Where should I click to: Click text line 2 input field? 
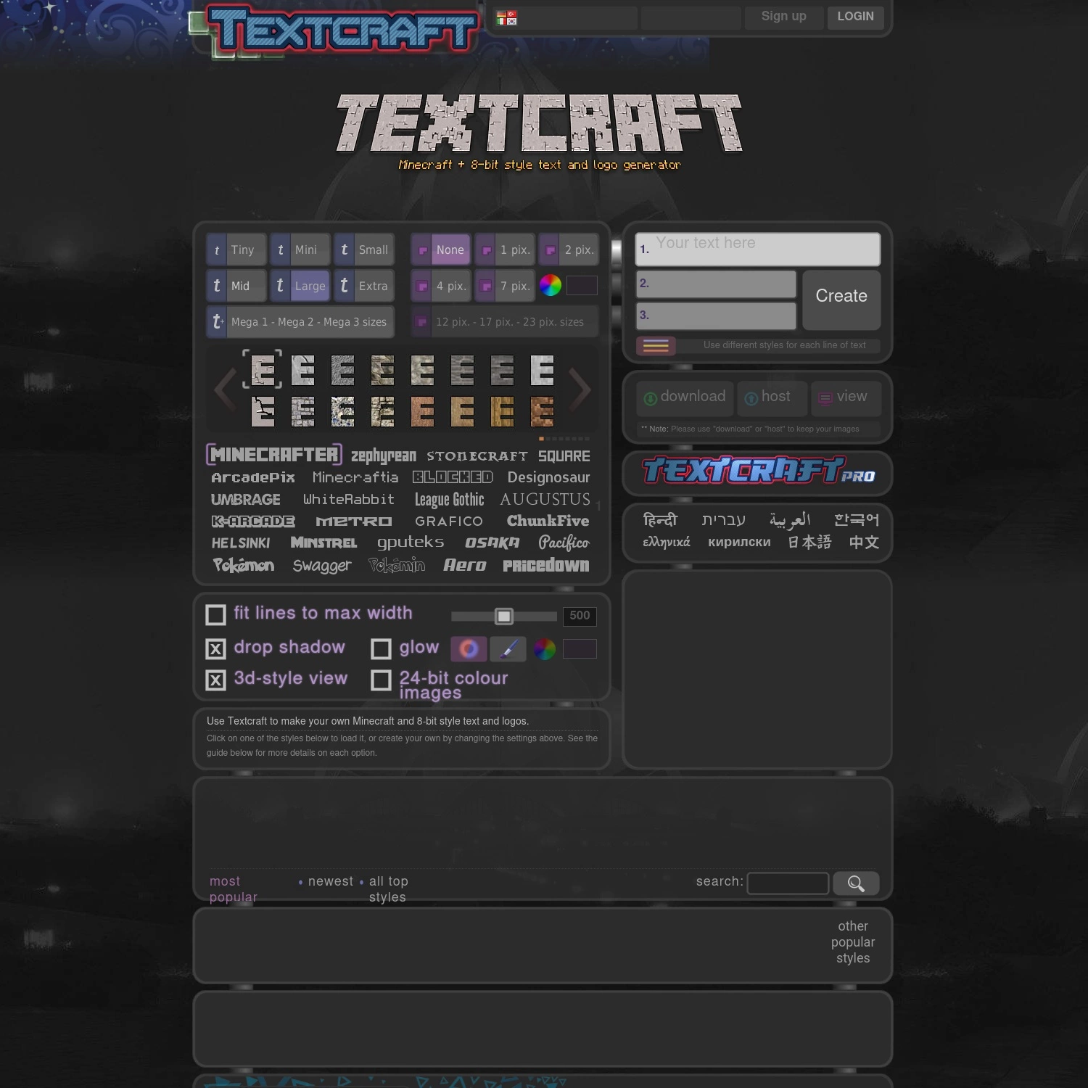pos(716,284)
